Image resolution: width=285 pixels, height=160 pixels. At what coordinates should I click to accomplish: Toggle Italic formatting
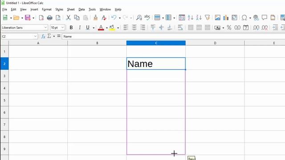pyautogui.click(x=80, y=28)
